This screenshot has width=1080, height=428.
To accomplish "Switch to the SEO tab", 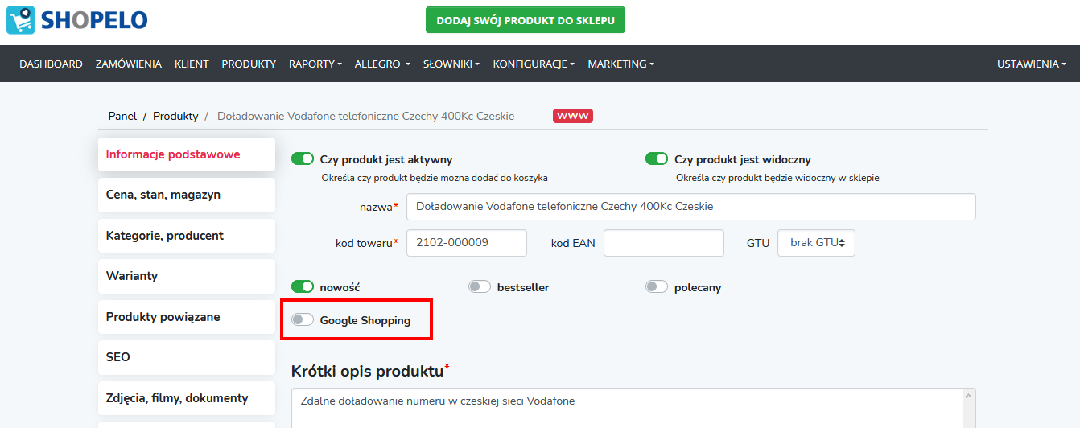I will pos(187,357).
